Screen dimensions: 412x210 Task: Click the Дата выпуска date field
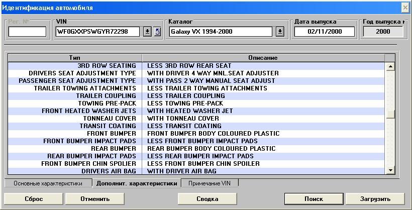[x=324, y=32]
